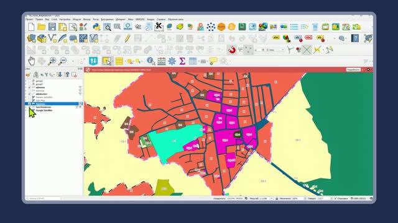Expand the Google Satellite layer node
Image resolution: width=398 pixels, height=223 pixels.
(x=26, y=110)
